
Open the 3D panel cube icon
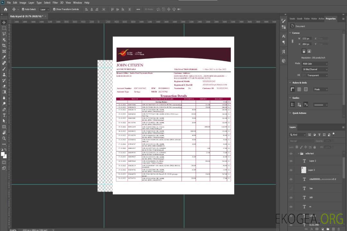(x=284, y=61)
